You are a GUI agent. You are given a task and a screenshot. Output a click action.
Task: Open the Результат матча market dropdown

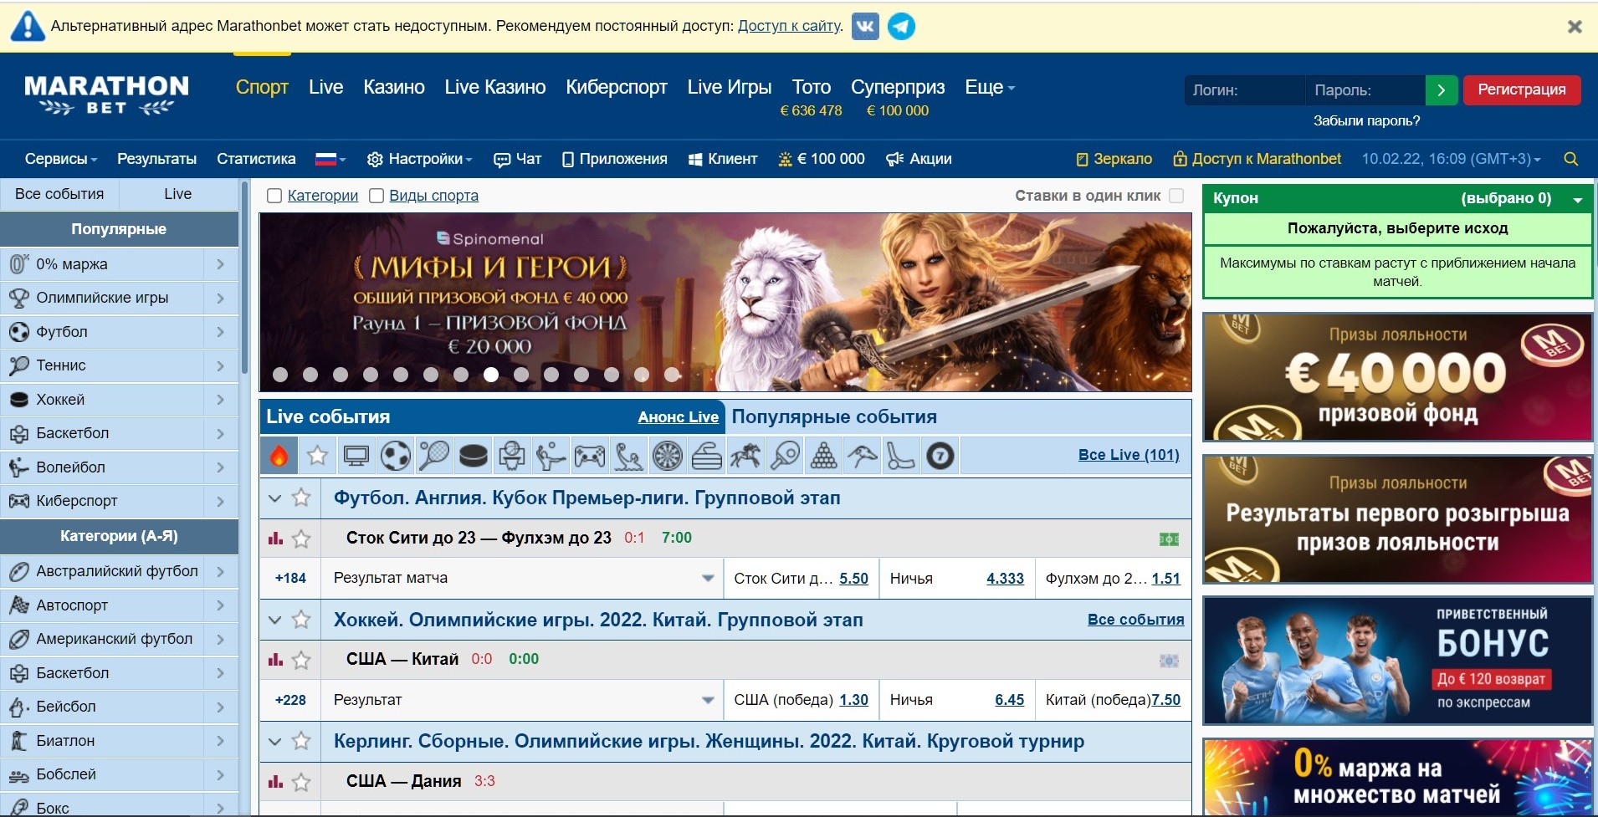coord(523,579)
